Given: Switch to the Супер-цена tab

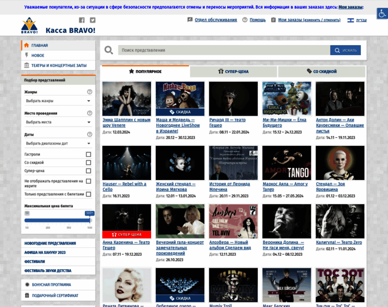Looking at the screenshot, I should click(233, 72).
